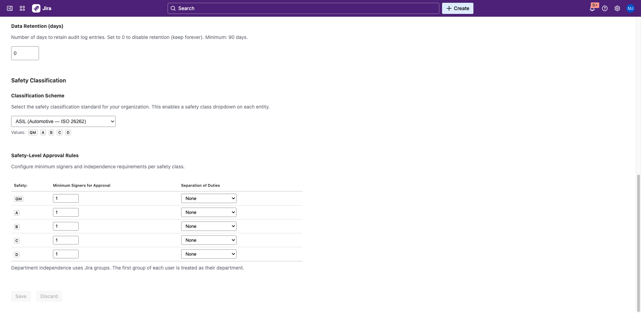Open the help menu

tap(605, 8)
